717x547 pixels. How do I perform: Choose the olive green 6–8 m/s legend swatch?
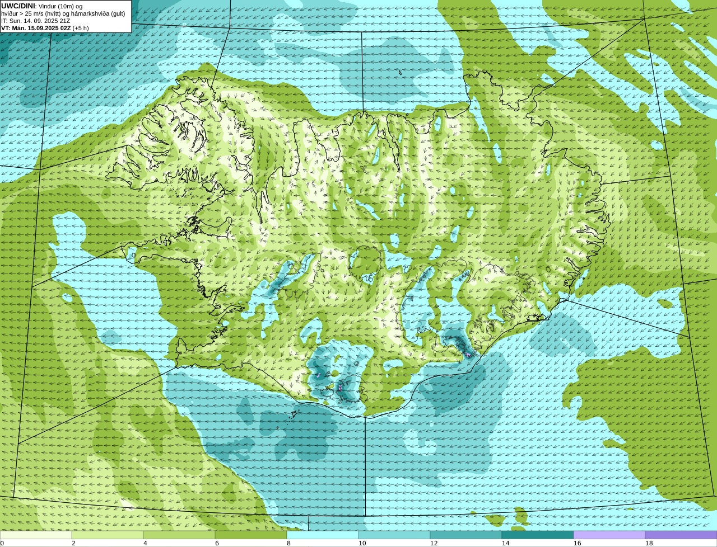pyautogui.click(x=251, y=535)
